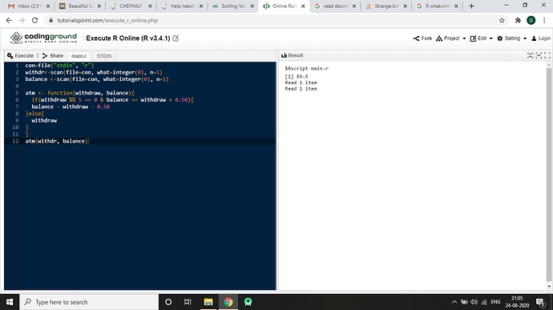Image resolution: width=553 pixels, height=310 pixels.
Task: Click the second layout icon in Result header
Action: [539, 55]
